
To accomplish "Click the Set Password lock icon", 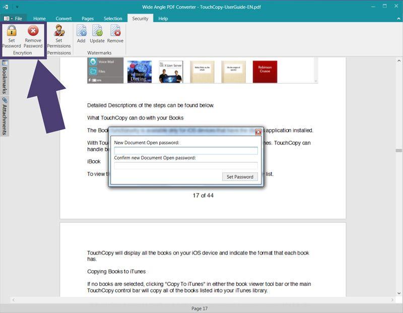I will 12,32.
